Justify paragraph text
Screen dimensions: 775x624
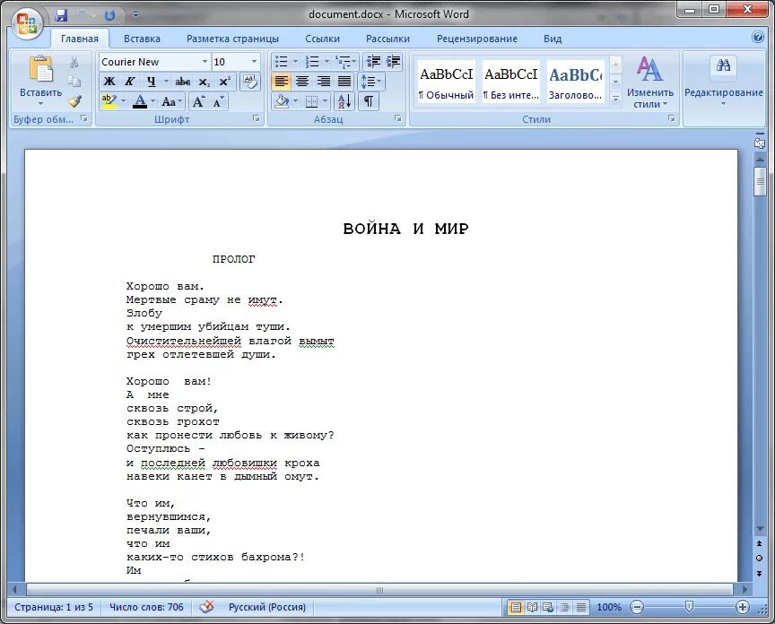(x=344, y=82)
